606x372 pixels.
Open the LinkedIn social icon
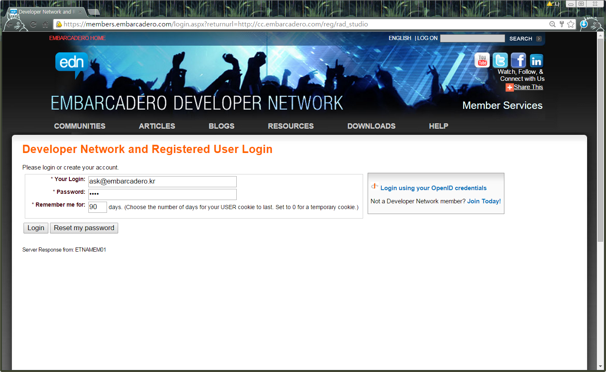point(536,61)
